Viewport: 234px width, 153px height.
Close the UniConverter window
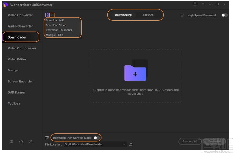(224, 4)
